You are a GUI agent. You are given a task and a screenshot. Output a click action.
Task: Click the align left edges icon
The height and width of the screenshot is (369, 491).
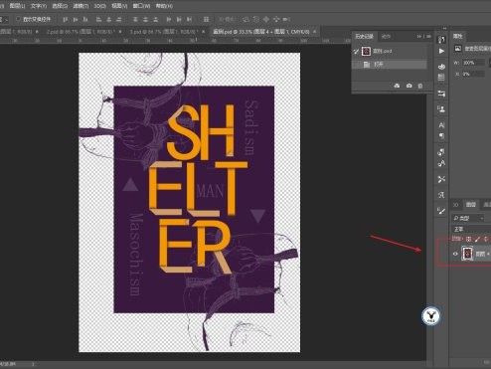(x=98, y=20)
